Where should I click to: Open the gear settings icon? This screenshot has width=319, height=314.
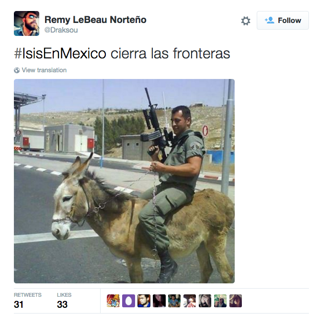tap(246, 21)
